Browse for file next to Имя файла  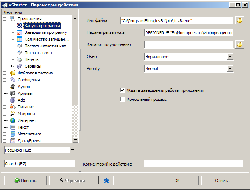(239, 20)
